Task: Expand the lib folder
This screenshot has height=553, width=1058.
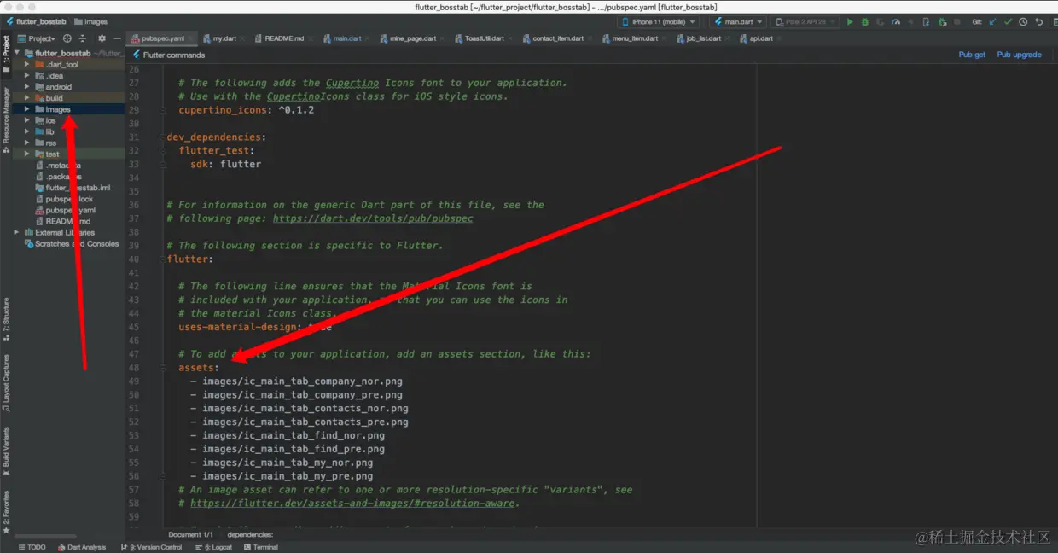Action: tap(27, 131)
